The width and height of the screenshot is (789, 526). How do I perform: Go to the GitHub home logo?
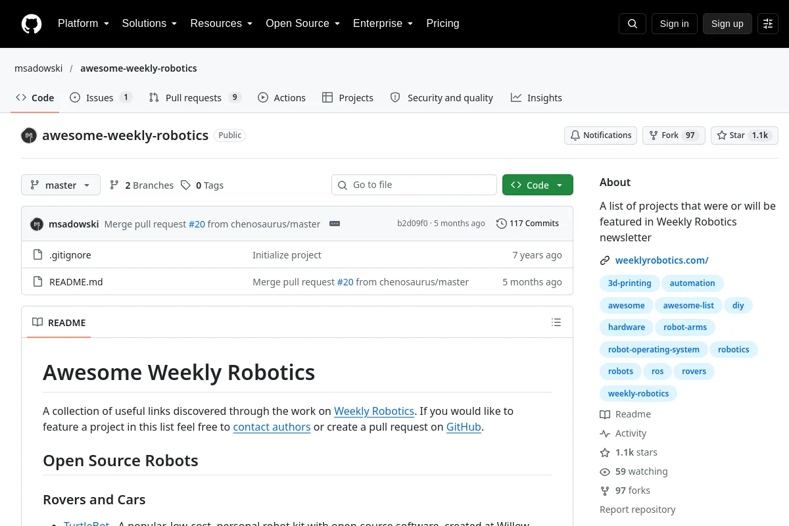tap(32, 24)
